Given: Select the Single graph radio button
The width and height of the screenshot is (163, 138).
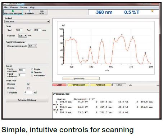Looking at the screenshot, I should point(32,69).
